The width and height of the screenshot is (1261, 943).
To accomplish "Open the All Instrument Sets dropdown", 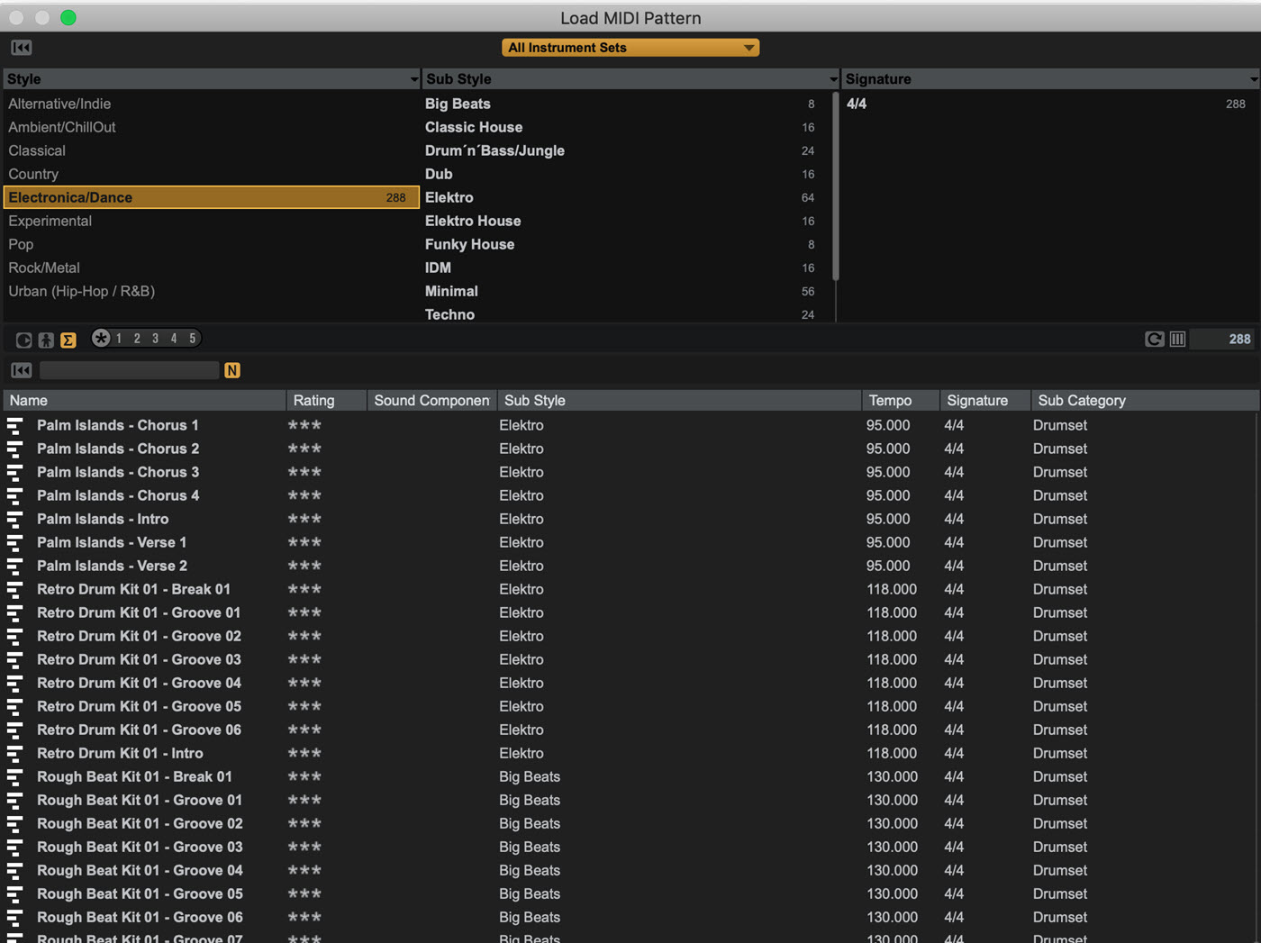I will click(630, 48).
